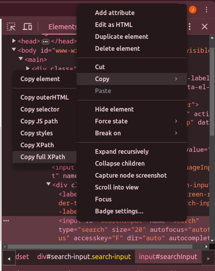Viewport: 215px width, 271px height.
Task: Select the inspect element picker icon
Action: click(x=12, y=27)
